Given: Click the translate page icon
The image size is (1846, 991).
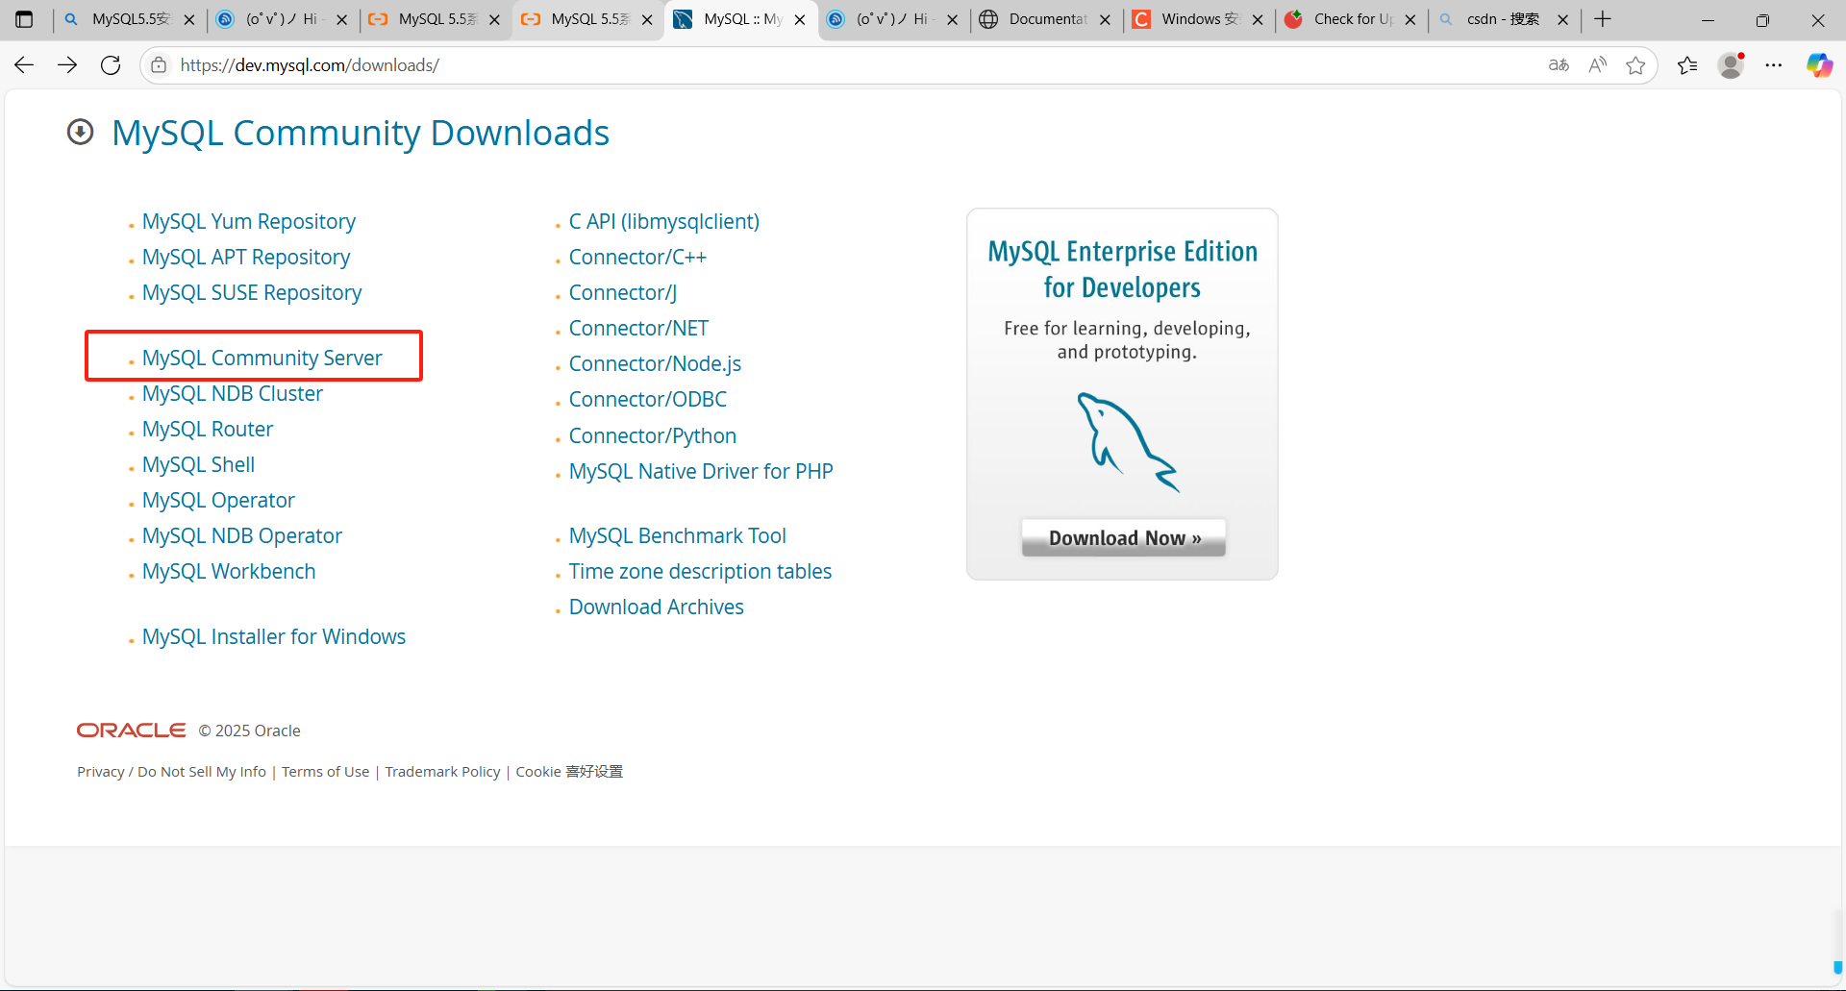Looking at the screenshot, I should coord(1559,65).
